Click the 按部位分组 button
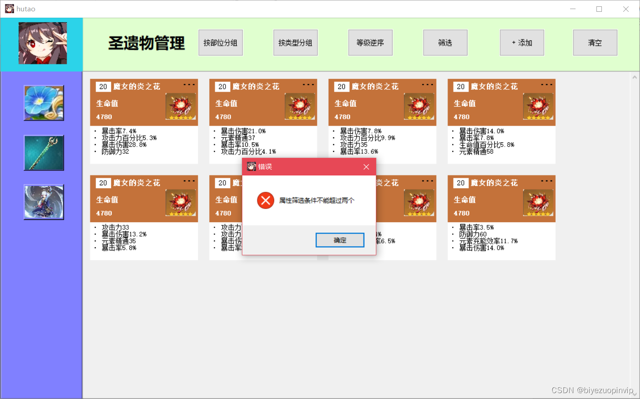The height and width of the screenshot is (399, 640). click(x=221, y=43)
